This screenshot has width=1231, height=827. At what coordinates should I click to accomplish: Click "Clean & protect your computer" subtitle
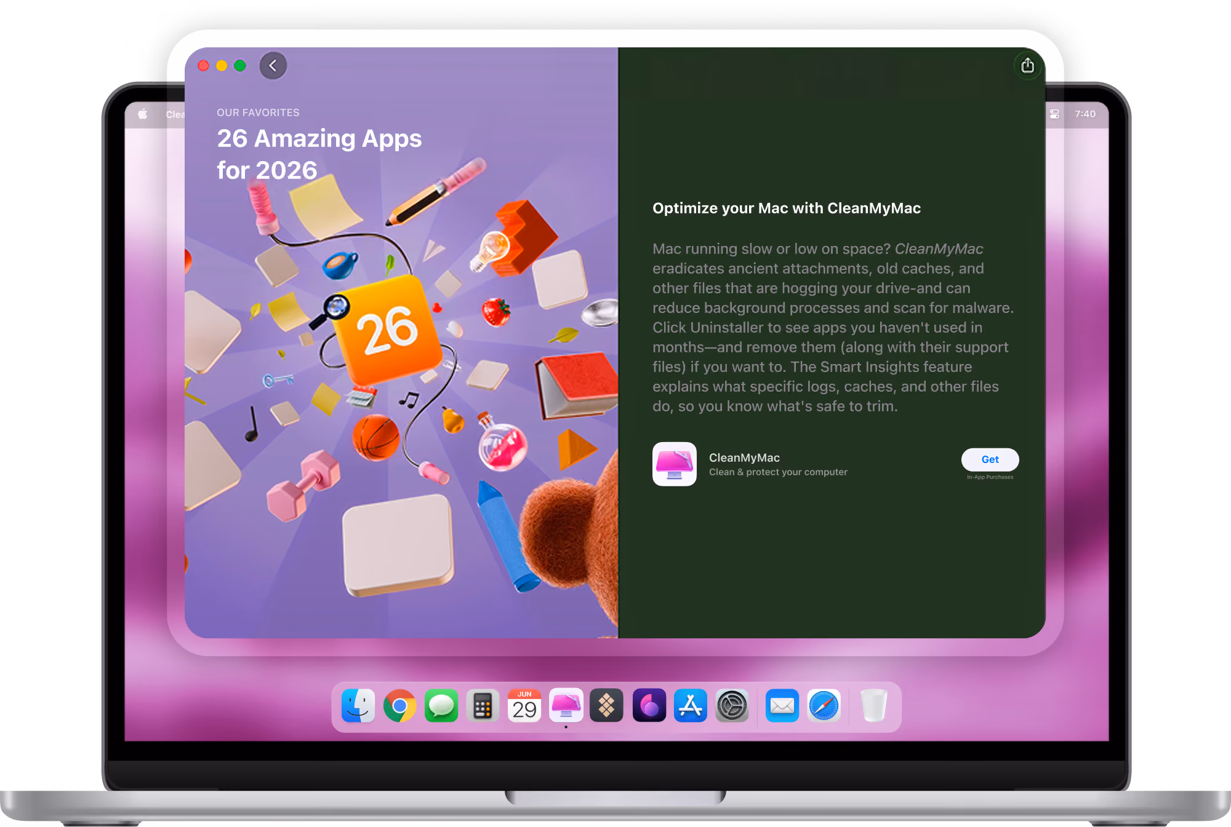pyautogui.click(x=778, y=472)
